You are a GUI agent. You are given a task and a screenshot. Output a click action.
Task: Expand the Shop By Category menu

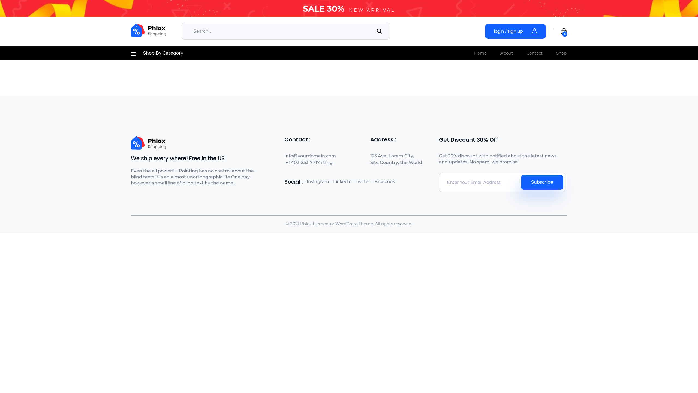(x=163, y=53)
